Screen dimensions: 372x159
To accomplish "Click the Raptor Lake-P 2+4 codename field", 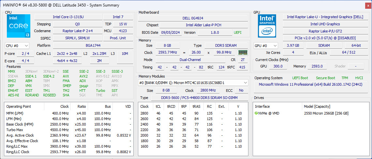I will [x=78, y=31].
